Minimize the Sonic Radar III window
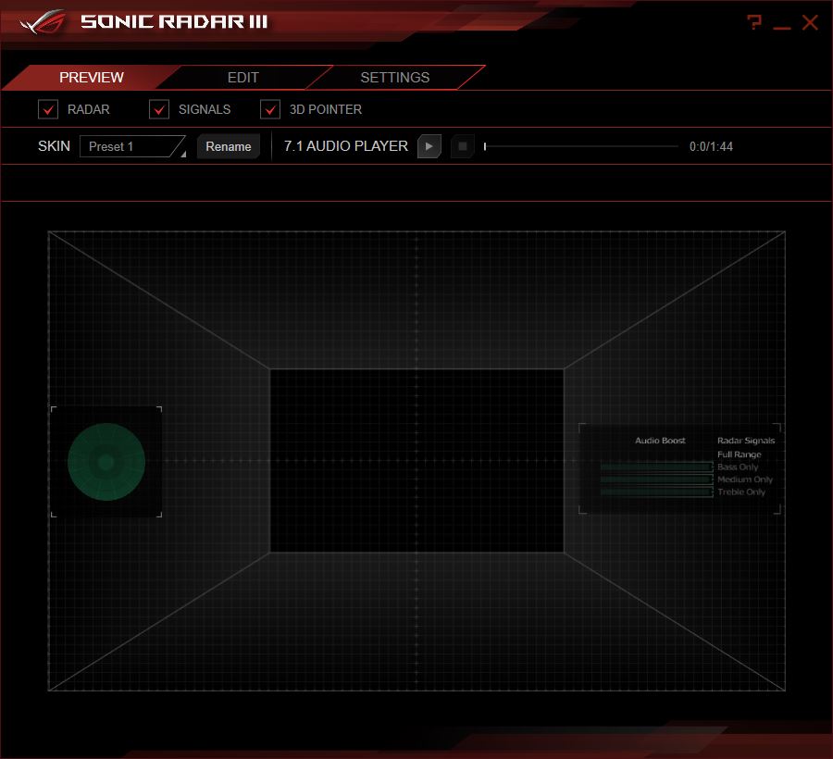This screenshot has width=833, height=759. (x=781, y=27)
